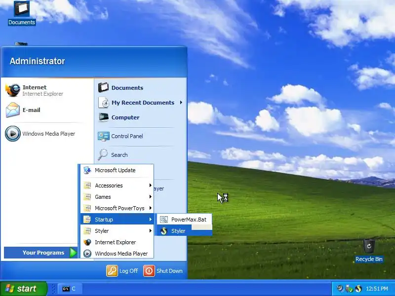Launch Windows Media Player from programs list

click(x=117, y=254)
